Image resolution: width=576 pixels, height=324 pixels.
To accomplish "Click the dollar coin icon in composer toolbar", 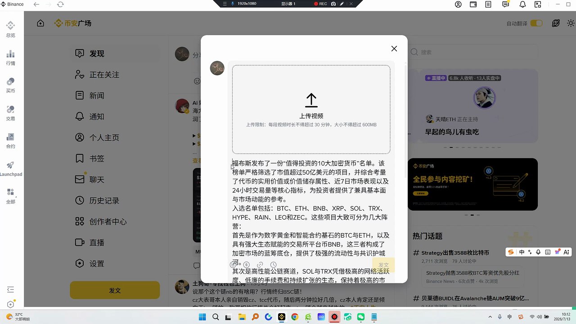I will pos(247,265).
